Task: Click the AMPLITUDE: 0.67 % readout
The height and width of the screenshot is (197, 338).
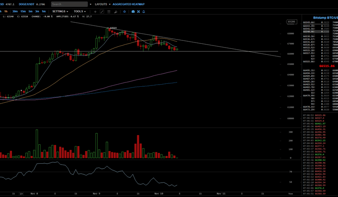Action: click(x=67, y=16)
